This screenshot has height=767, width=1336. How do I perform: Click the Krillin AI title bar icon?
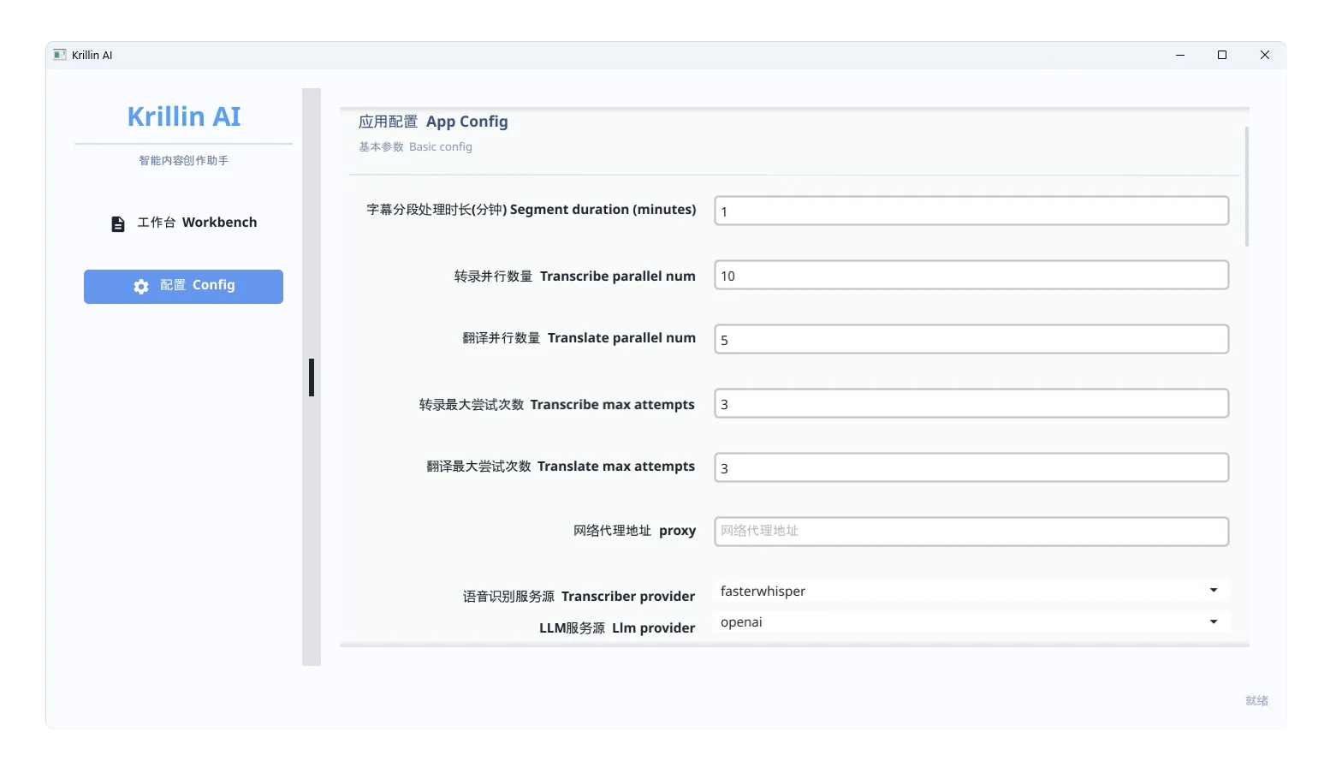pos(59,55)
